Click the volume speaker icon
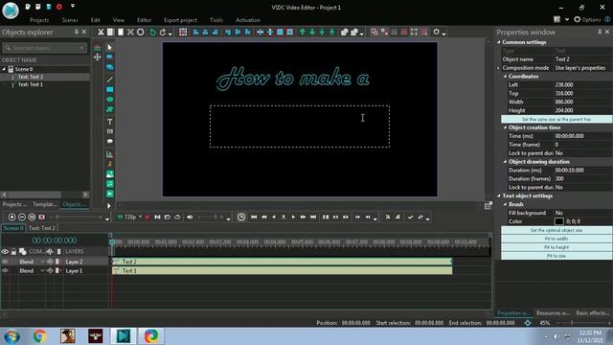 pyautogui.click(x=190, y=218)
